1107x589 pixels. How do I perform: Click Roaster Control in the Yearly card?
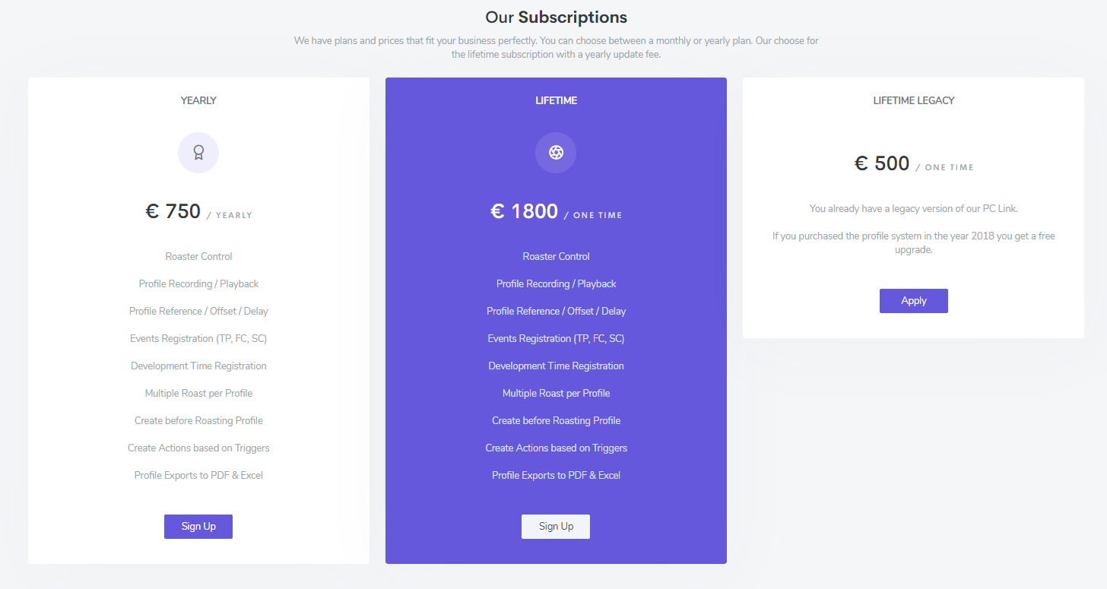point(198,256)
